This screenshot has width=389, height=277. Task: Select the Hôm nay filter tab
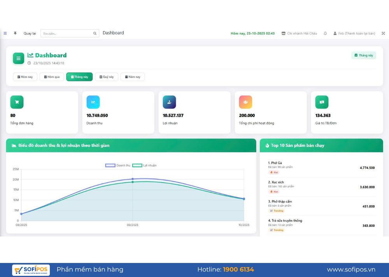[x=25, y=77]
